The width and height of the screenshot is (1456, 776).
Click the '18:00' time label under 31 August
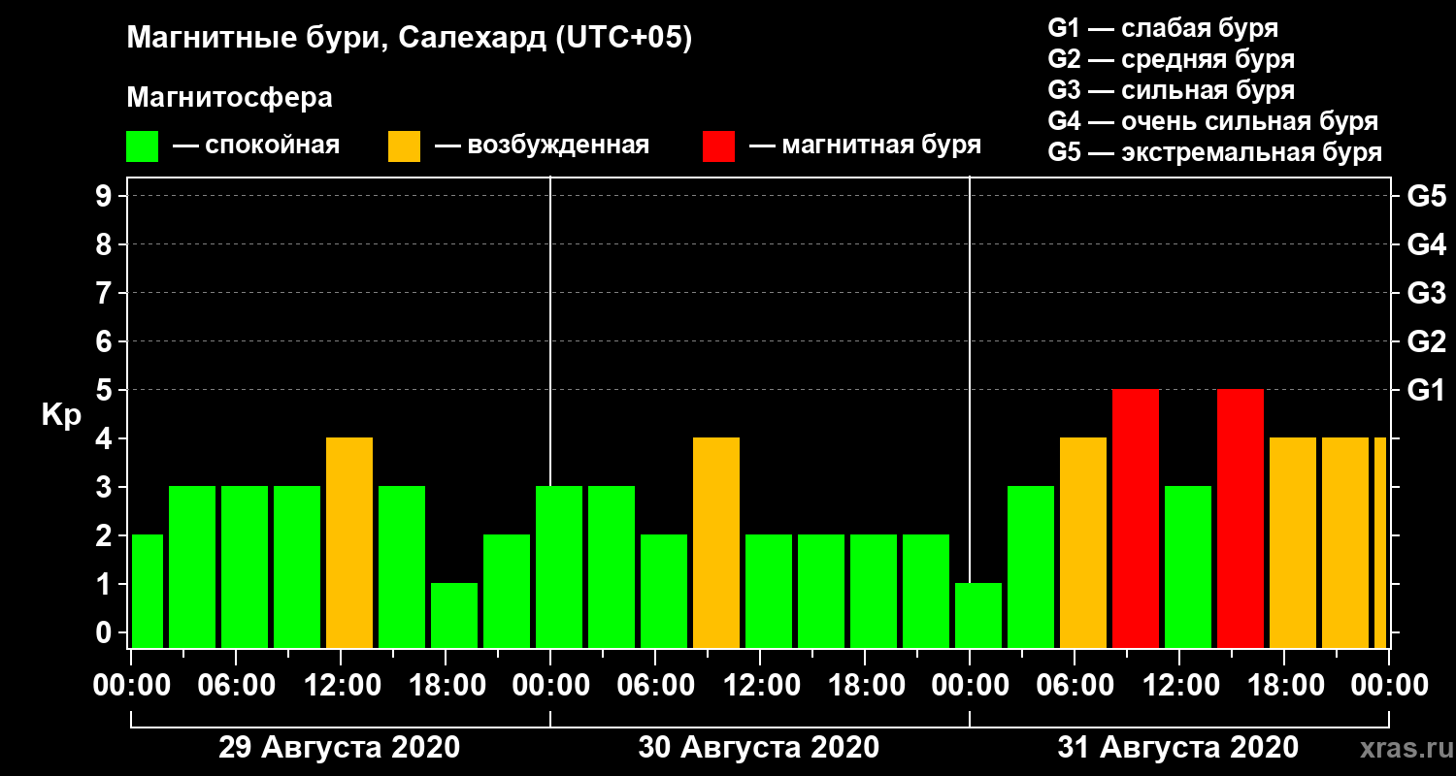pos(1284,686)
